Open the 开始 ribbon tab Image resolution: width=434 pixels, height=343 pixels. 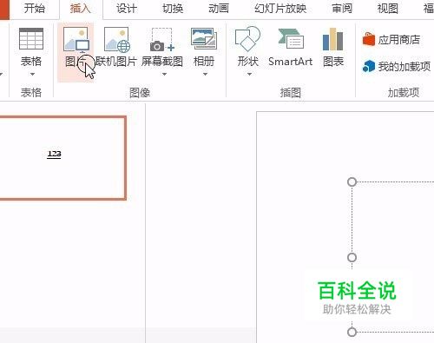tap(35, 9)
